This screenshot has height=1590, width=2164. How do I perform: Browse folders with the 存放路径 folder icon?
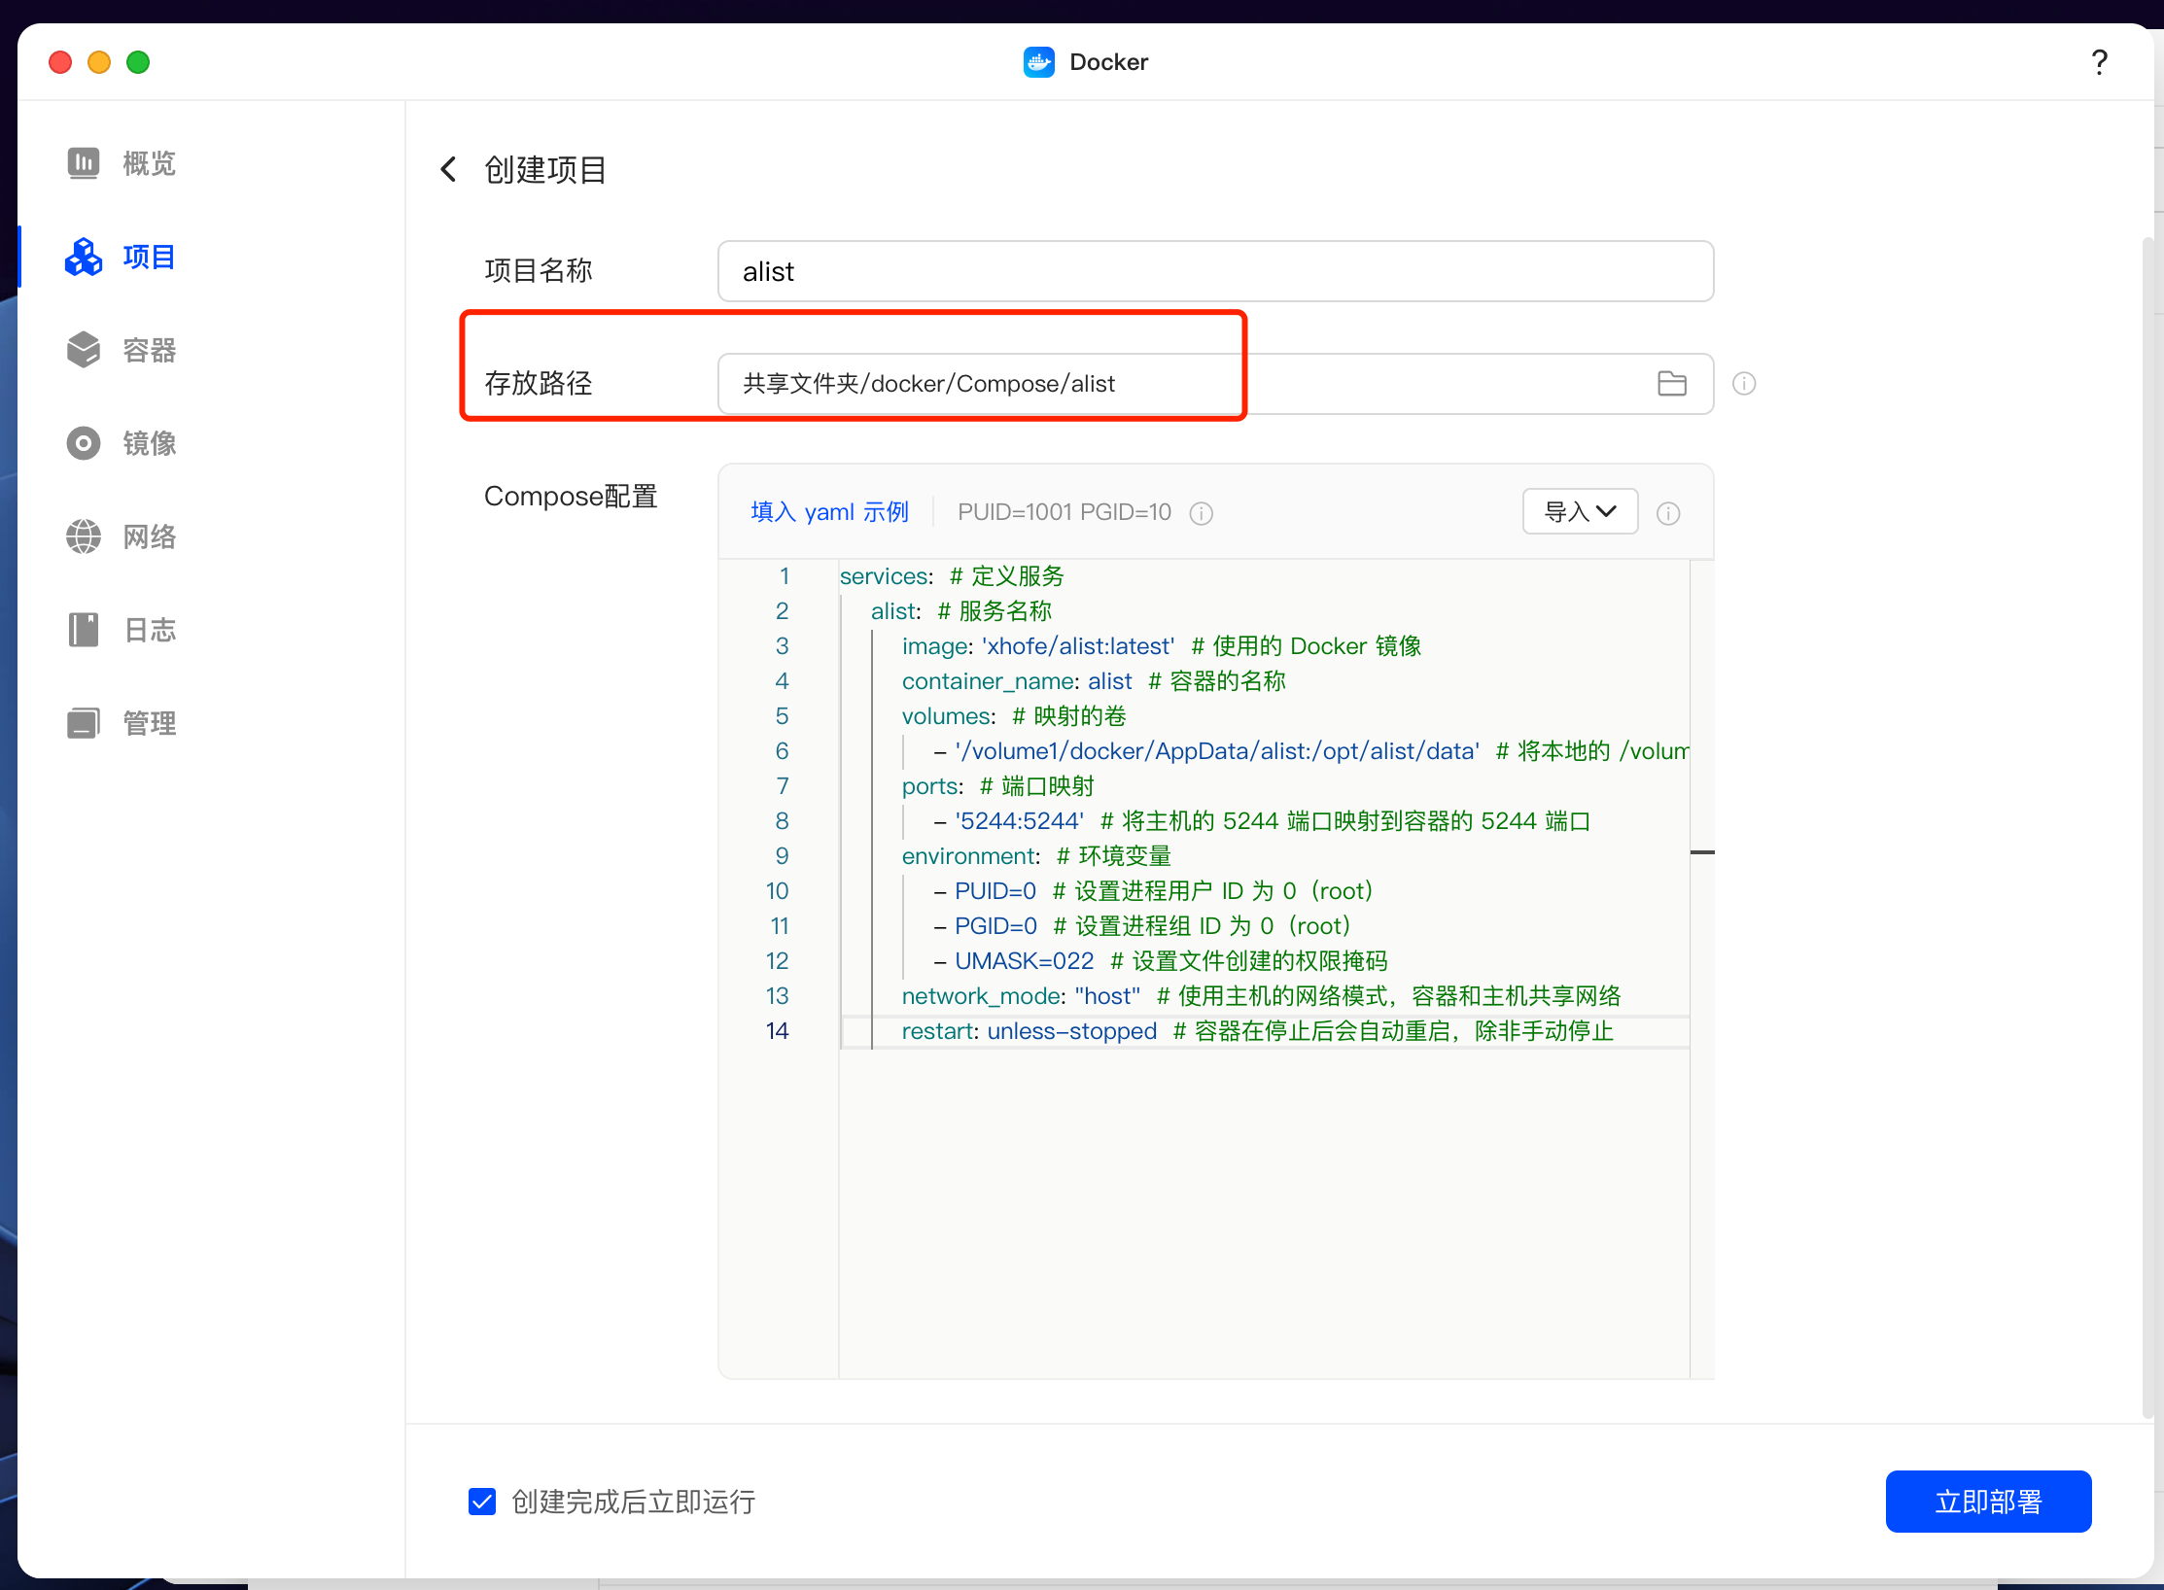1672,384
